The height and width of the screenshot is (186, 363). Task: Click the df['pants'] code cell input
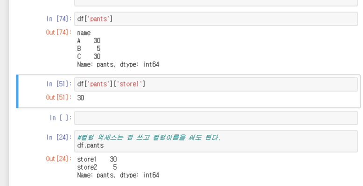coord(216,19)
